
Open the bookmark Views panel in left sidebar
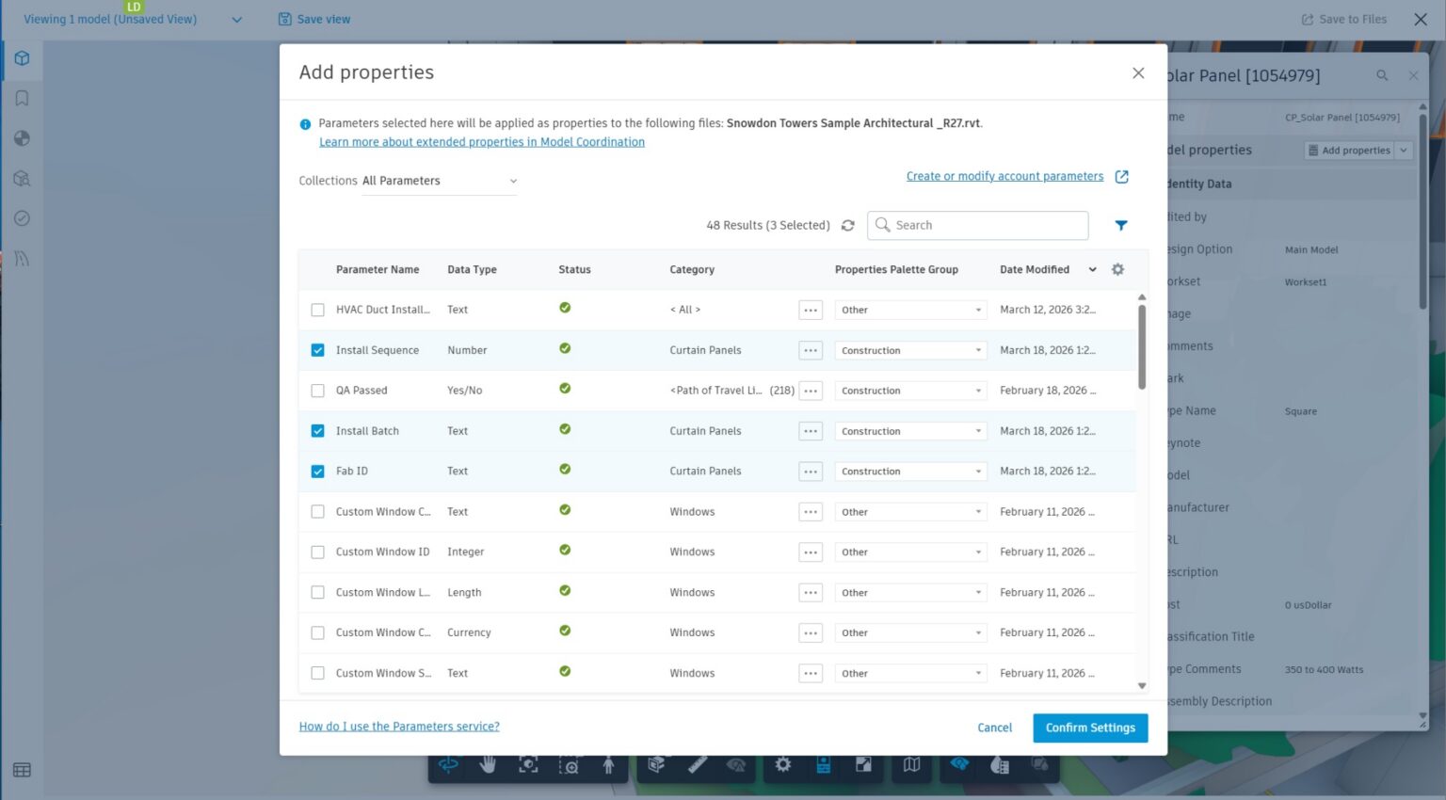tap(22, 98)
